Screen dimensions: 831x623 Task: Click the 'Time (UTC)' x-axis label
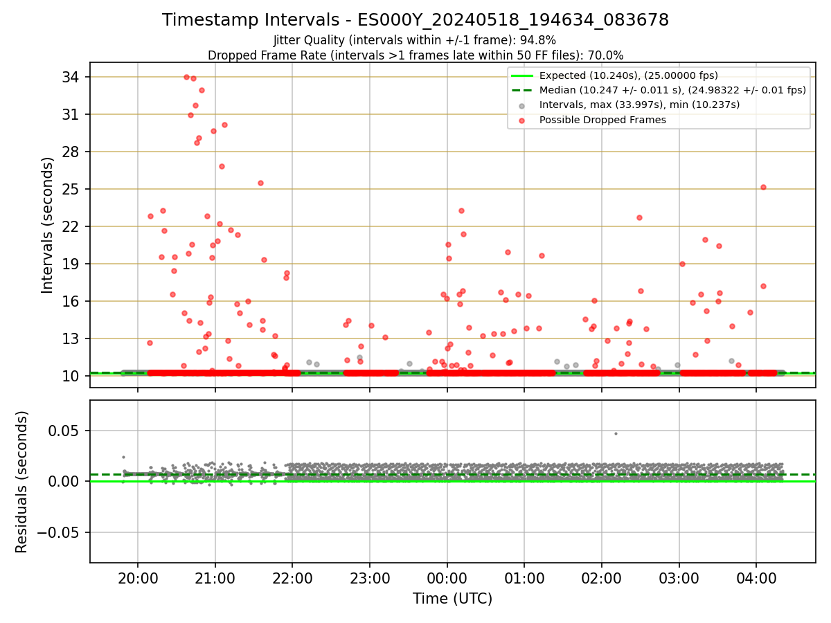[x=452, y=599]
